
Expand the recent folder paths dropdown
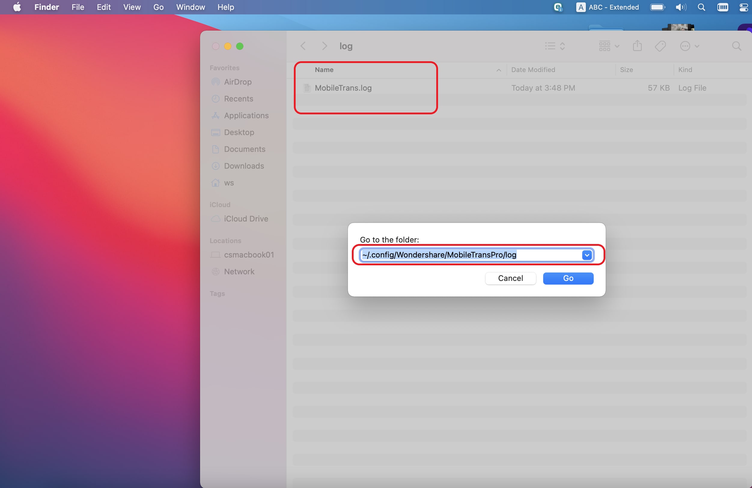587,255
